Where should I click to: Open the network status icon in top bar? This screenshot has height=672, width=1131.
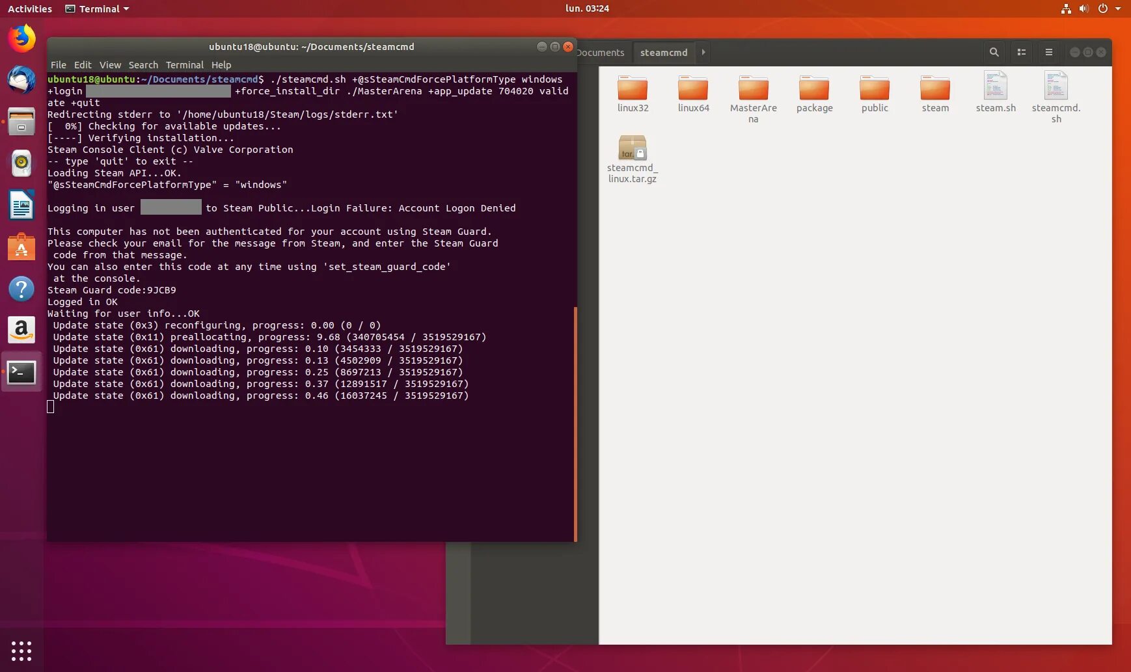1066,8
